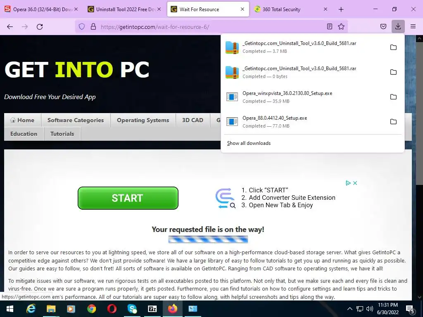Open the Education menu item
This screenshot has width=423, height=317.
point(24,134)
